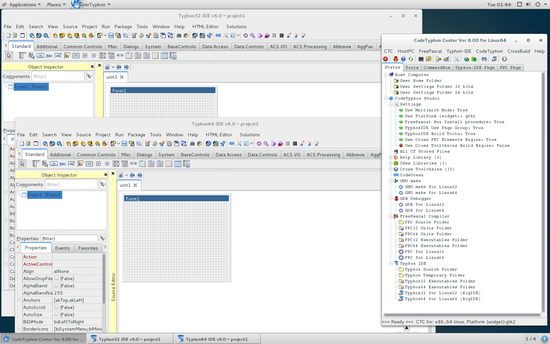Switch to the CommandBox tab
This screenshot has height=344, width=550.
pyautogui.click(x=437, y=67)
